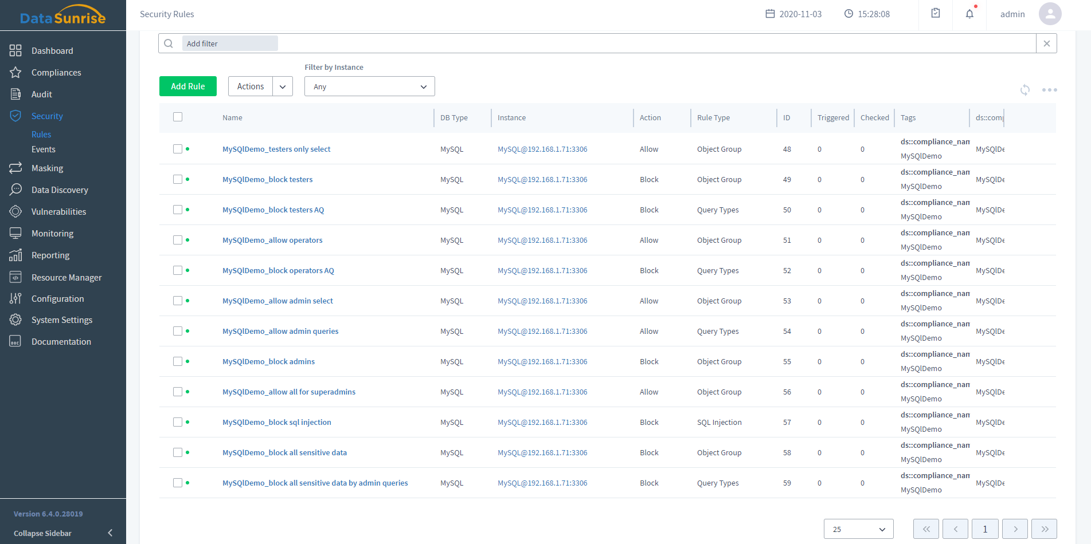
Task: Click the refresh table icon
Action: 1025,90
